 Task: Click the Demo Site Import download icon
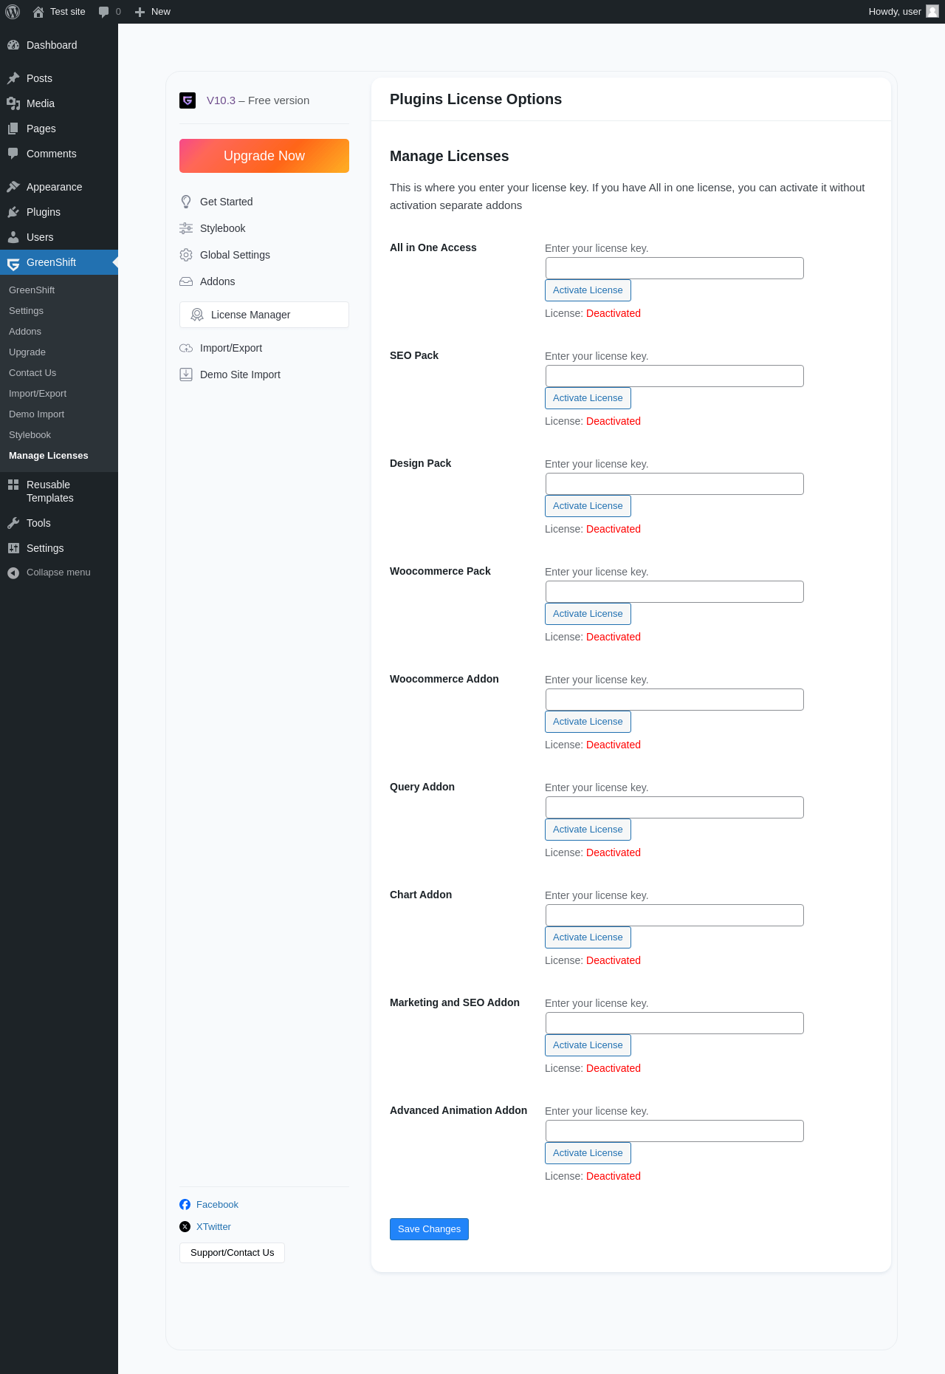(186, 375)
